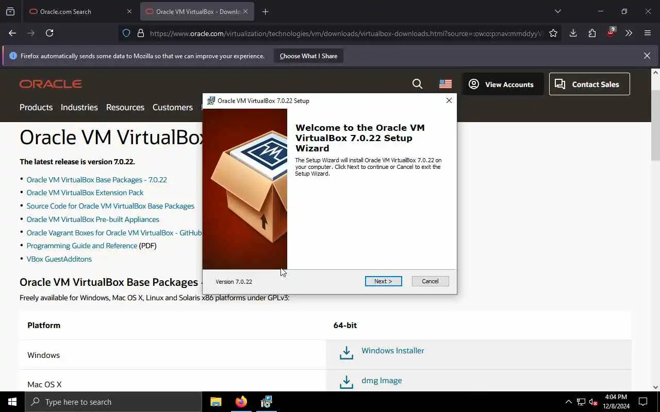This screenshot has width=660, height=412.
Task: Open the Industries menu
Action: [x=79, y=107]
